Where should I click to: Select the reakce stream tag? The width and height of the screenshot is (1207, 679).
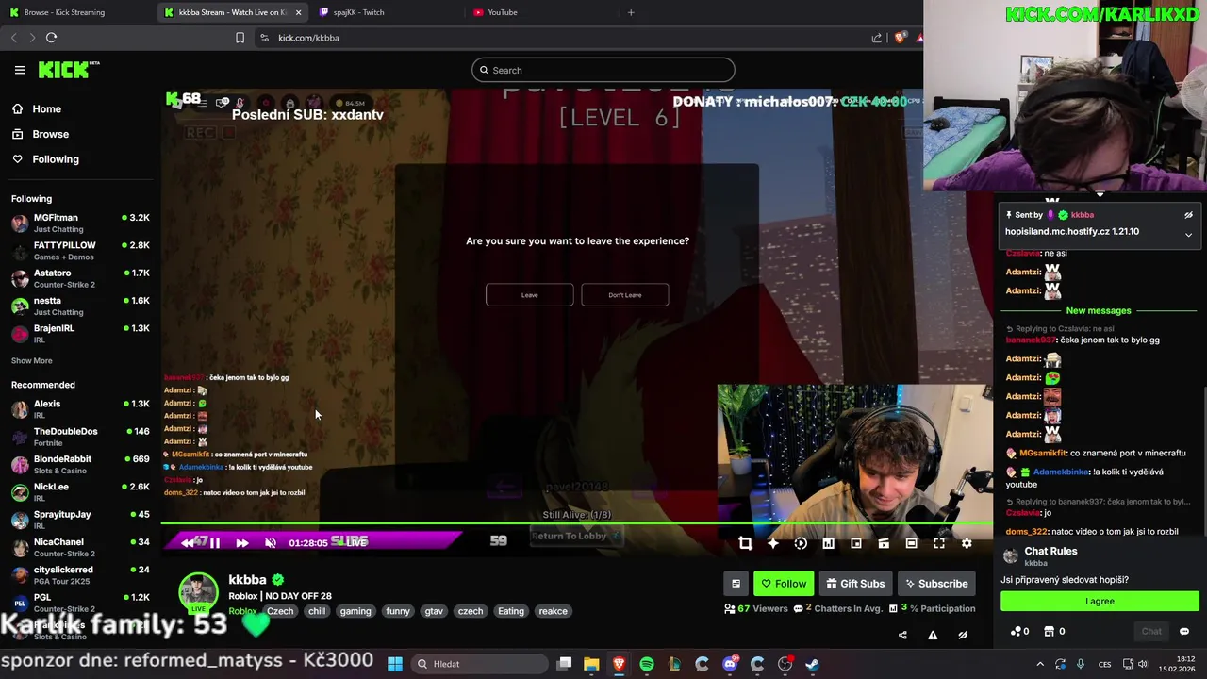point(553,611)
